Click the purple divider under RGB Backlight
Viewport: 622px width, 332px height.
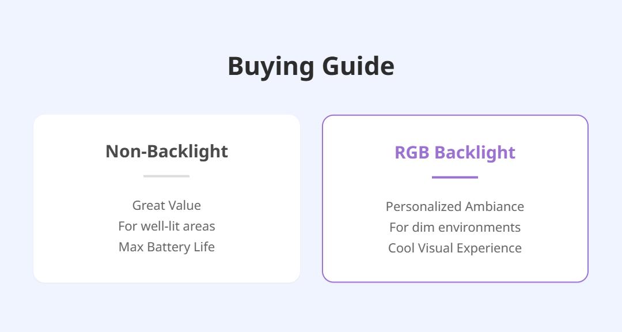[455, 177]
